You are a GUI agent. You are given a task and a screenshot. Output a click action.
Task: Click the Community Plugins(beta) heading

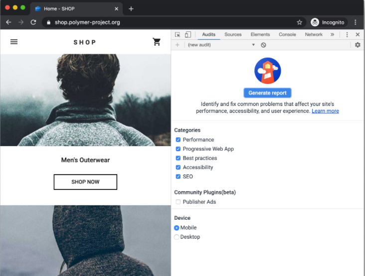pyautogui.click(x=205, y=192)
